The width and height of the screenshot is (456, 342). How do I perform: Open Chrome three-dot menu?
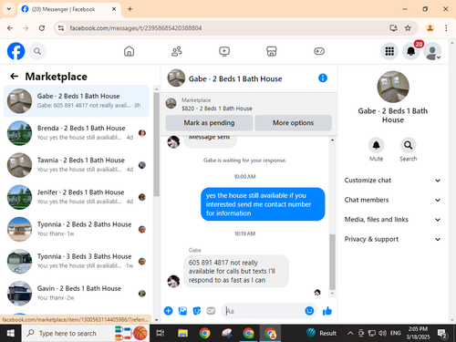point(446,28)
